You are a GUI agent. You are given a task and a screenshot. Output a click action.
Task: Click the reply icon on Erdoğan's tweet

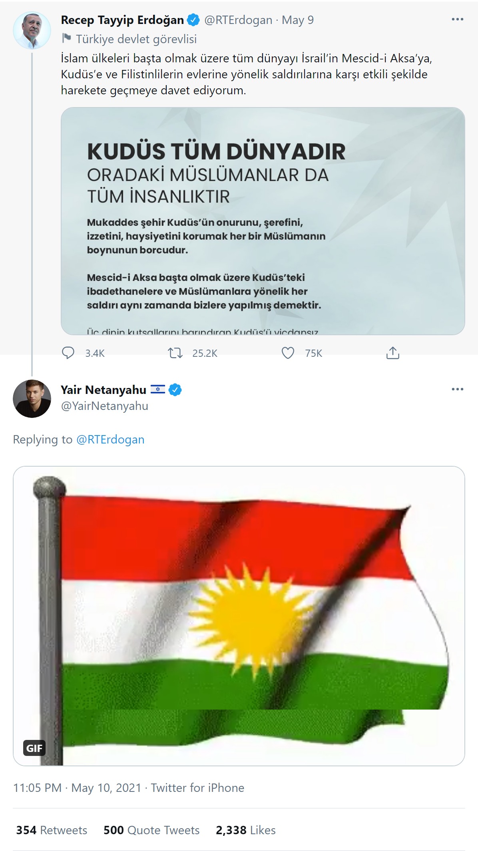click(68, 353)
